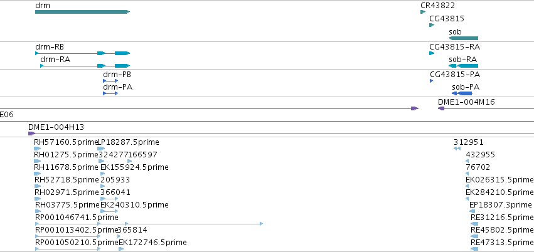This screenshot has width=534, height=252.
Task: Open the LP18287.5prime EST label
Action: tap(129, 142)
